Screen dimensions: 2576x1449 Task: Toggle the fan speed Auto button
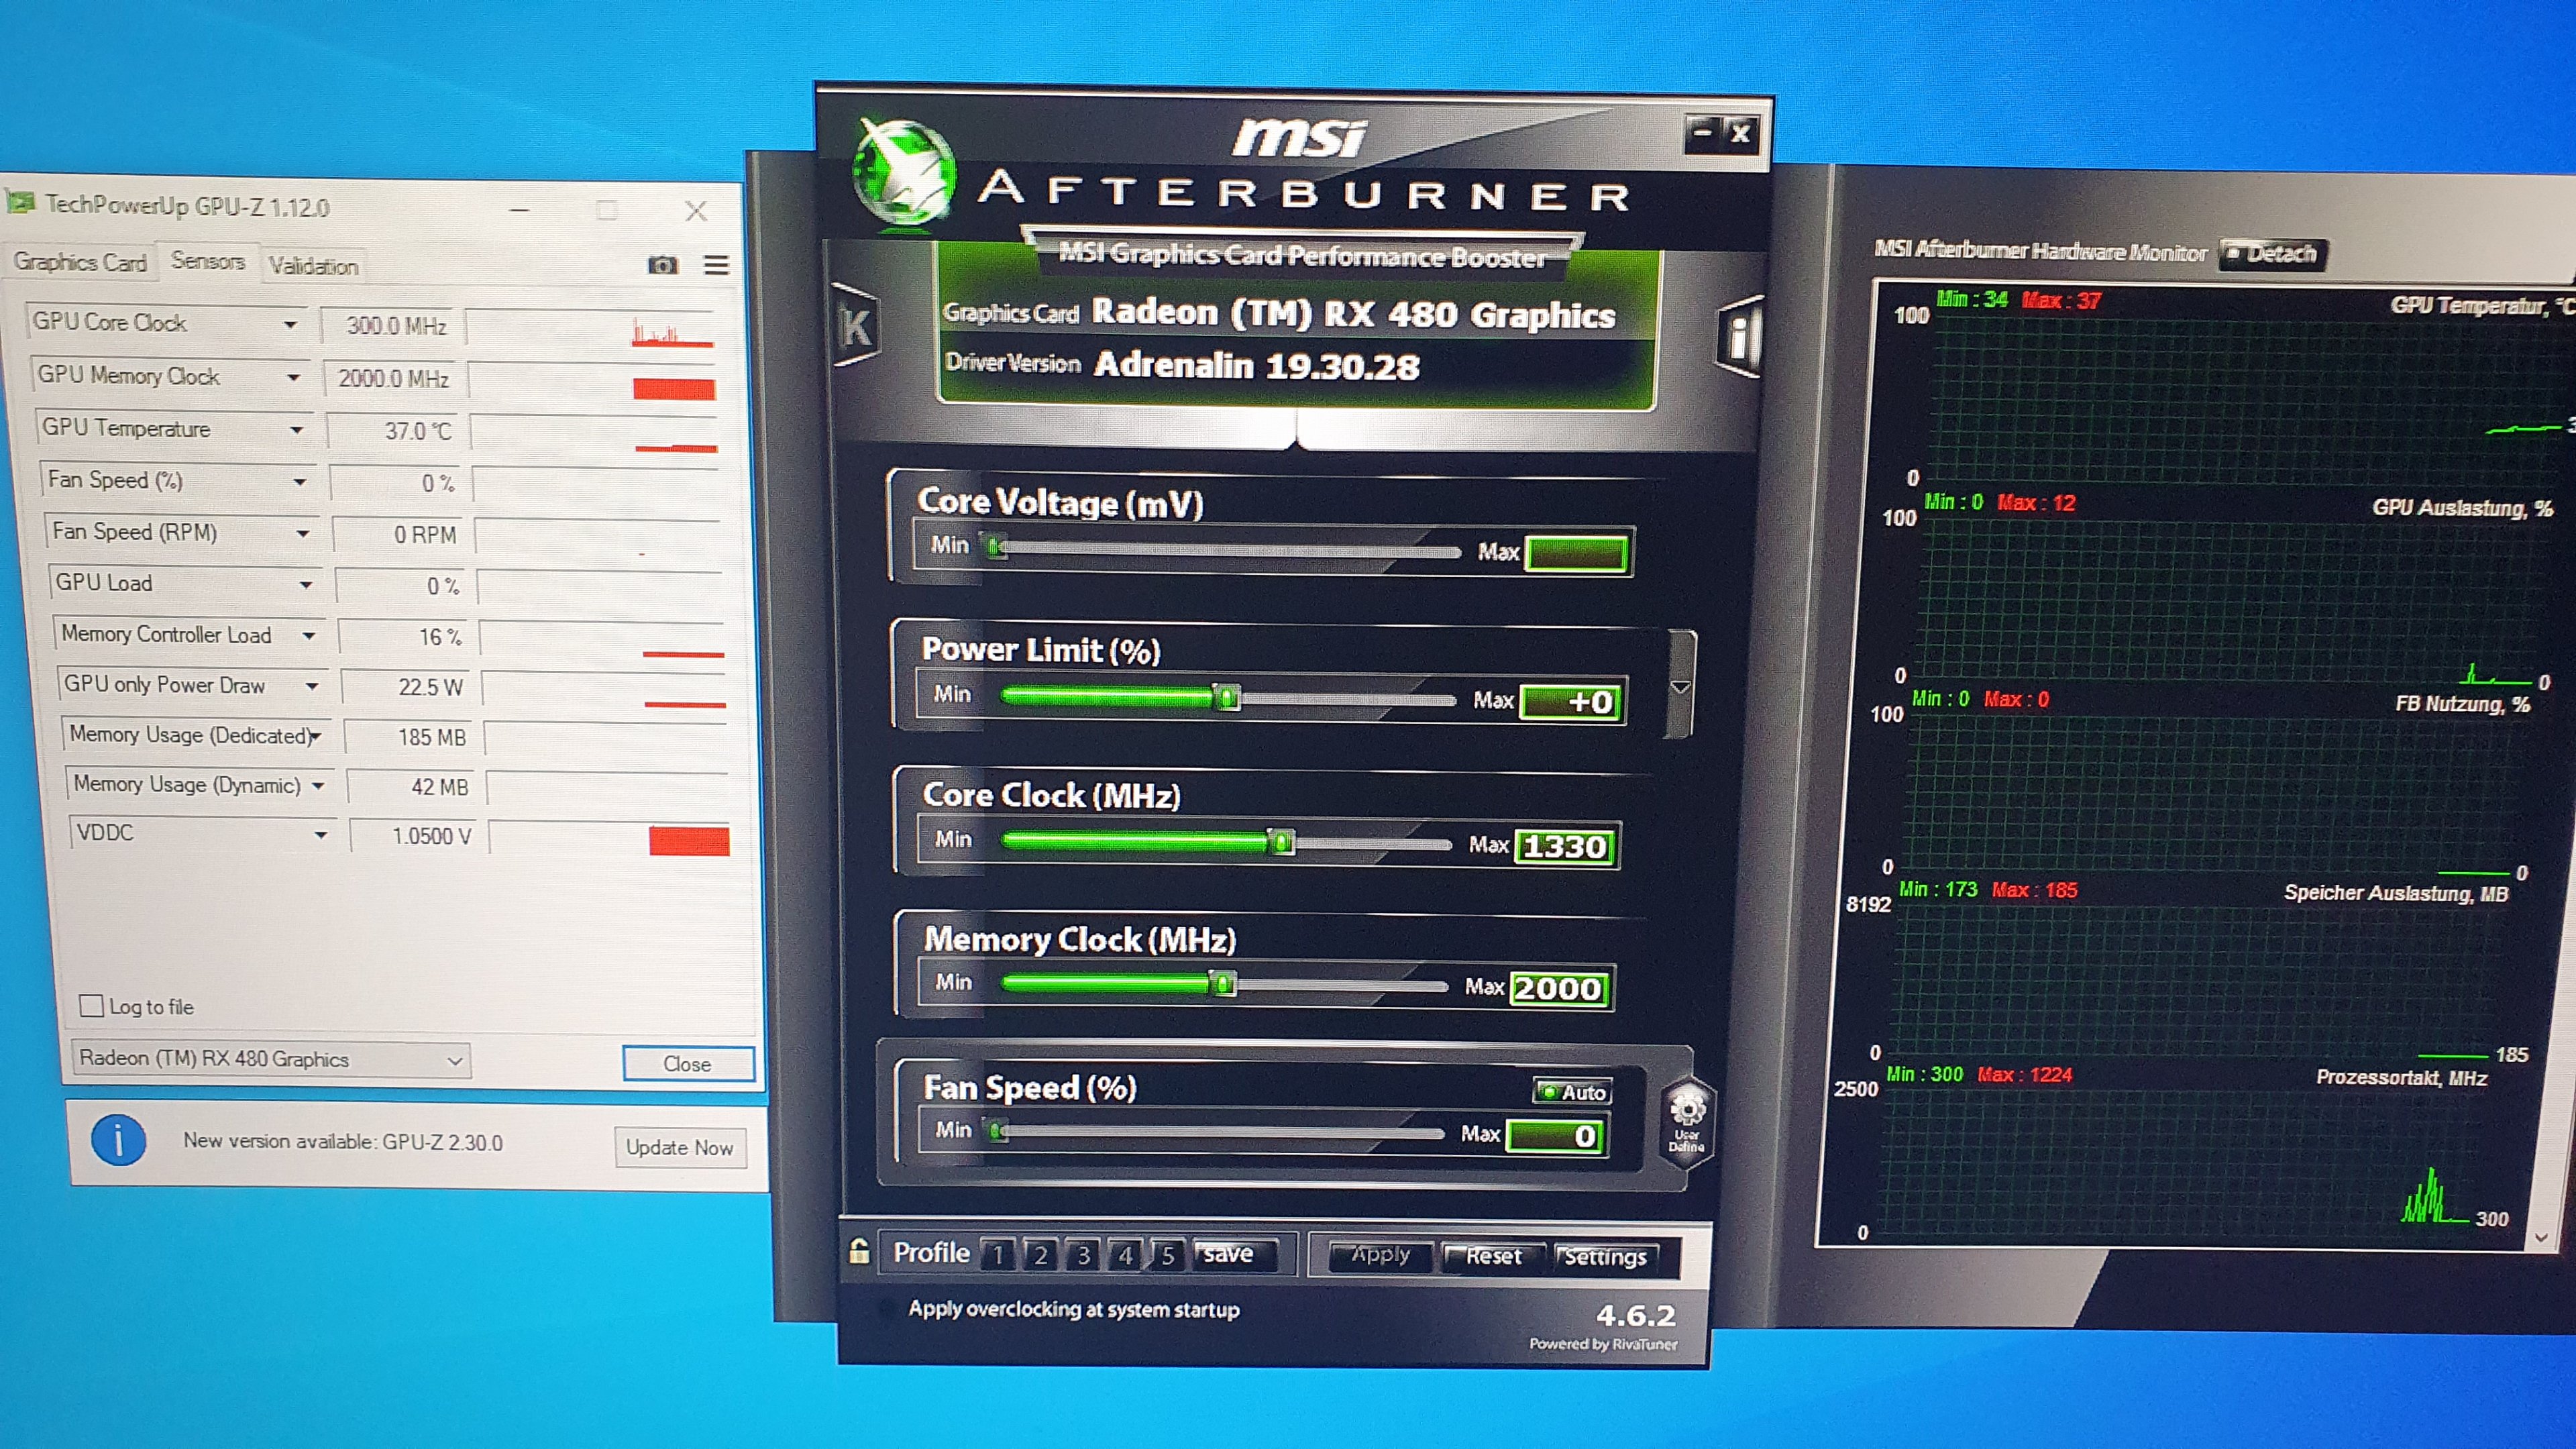point(1573,1092)
